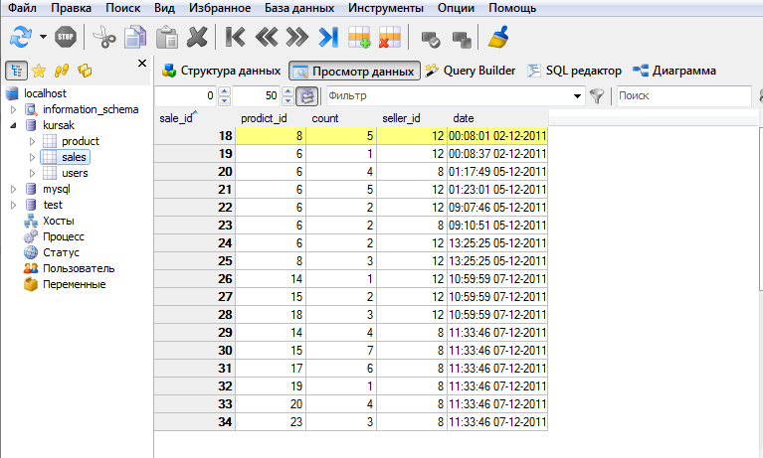Click the funnel filter icon
The width and height of the screenshot is (763, 458).
pyautogui.click(x=597, y=96)
